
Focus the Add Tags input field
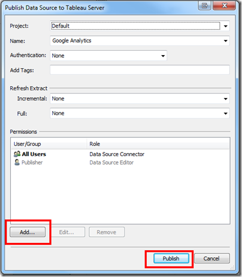(x=140, y=70)
